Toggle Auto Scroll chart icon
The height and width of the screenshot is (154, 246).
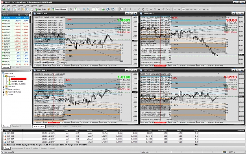coord(94,9)
